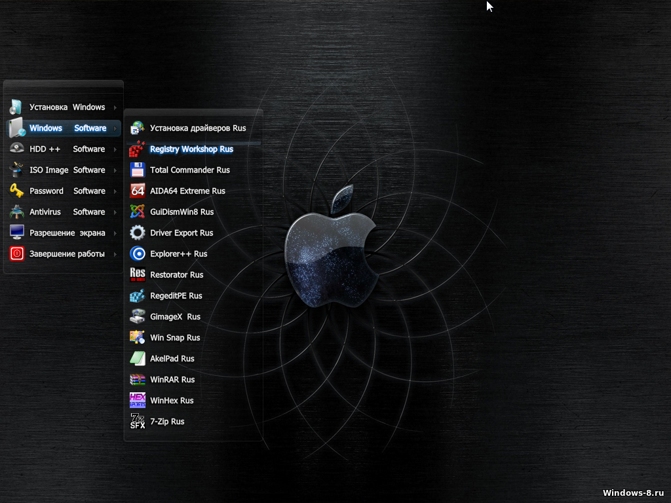This screenshot has width=671, height=503.
Task: Launch WinHex Rus
Action: (x=193, y=400)
